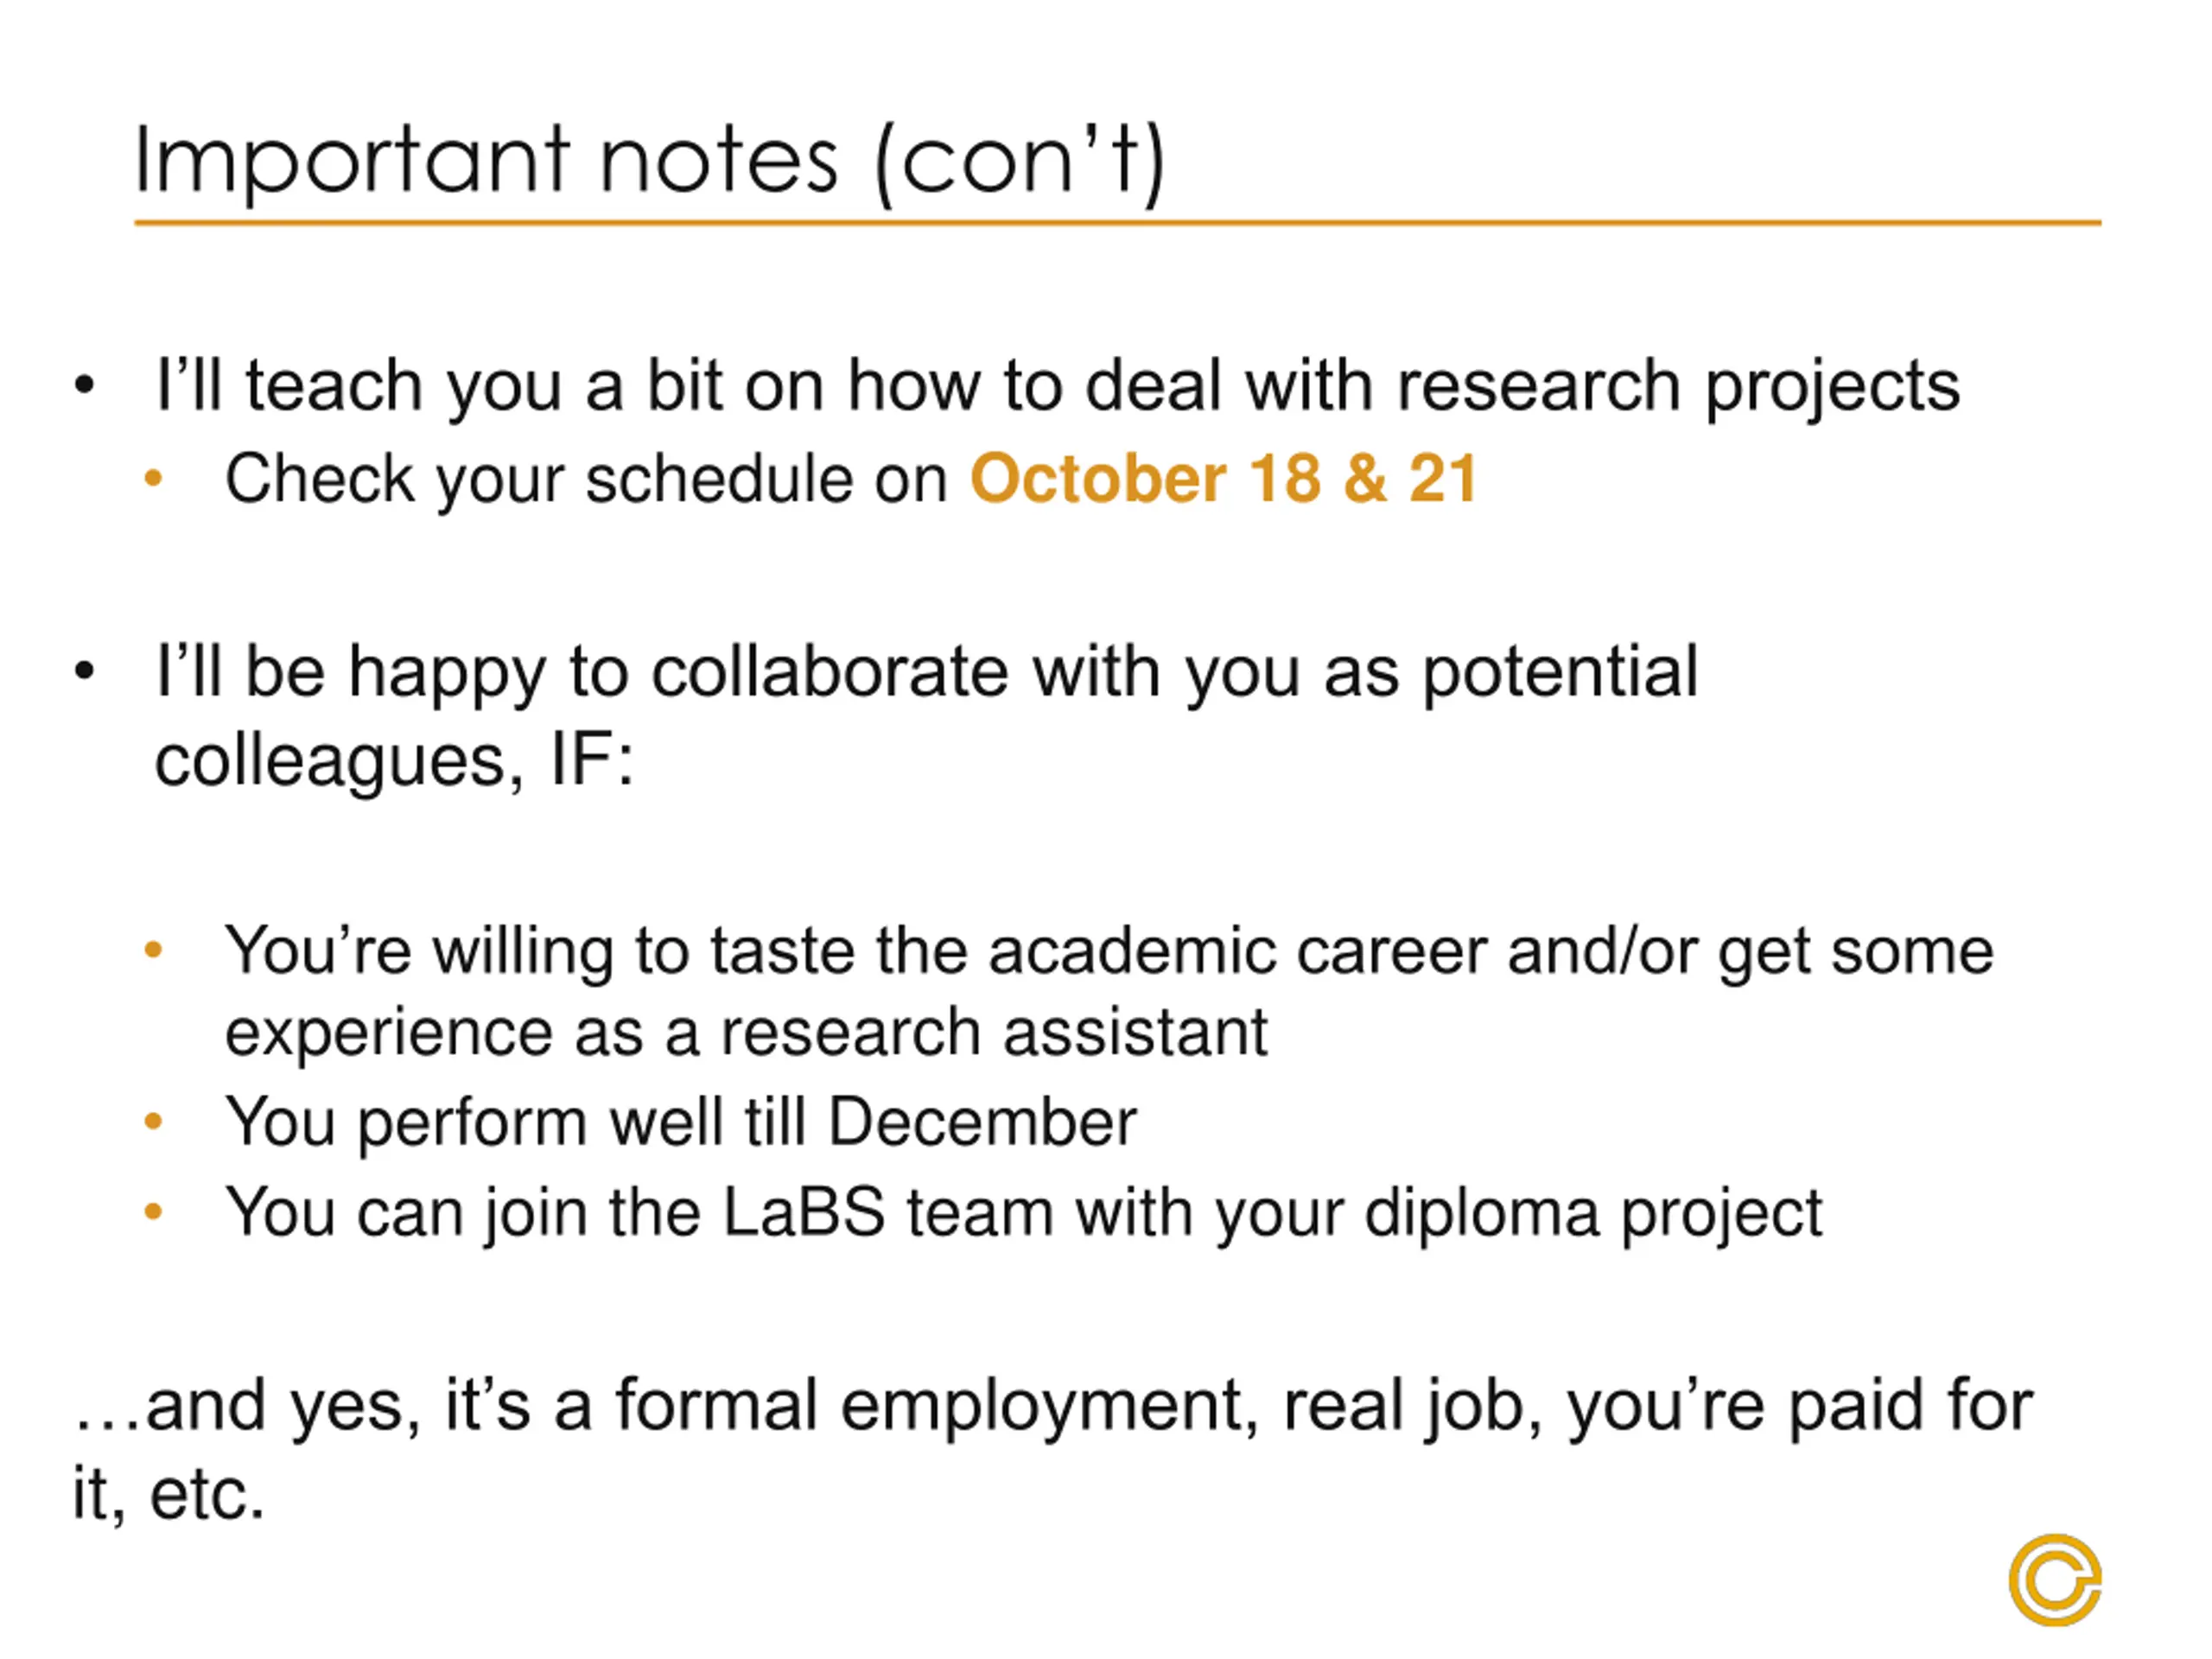
Task: Click the word 'LaBS' in the last bullet
Action: coord(804,1213)
